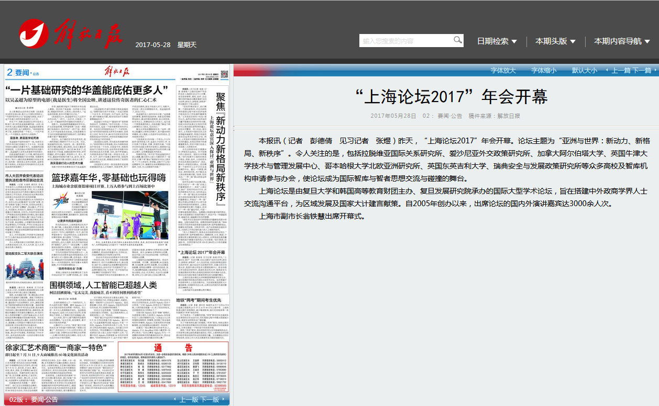Go to the previous page via 上一版
The width and height of the screenshot is (659, 406).
(189, 400)
